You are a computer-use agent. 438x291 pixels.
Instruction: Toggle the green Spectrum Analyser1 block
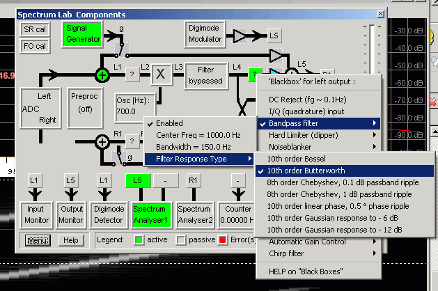click(151, 214)
